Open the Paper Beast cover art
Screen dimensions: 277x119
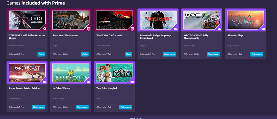(27, 73)
